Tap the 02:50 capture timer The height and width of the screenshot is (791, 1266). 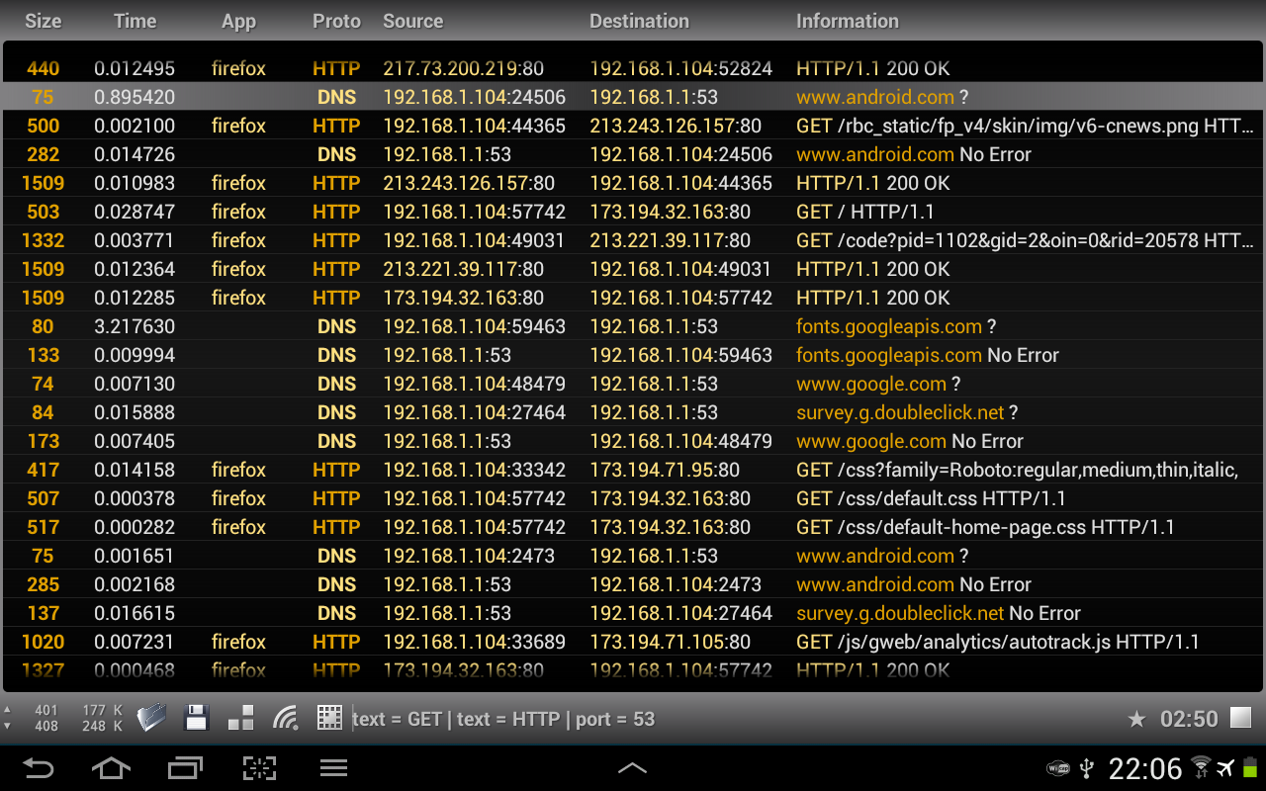pyautogui.click(x=1189, y=719)
